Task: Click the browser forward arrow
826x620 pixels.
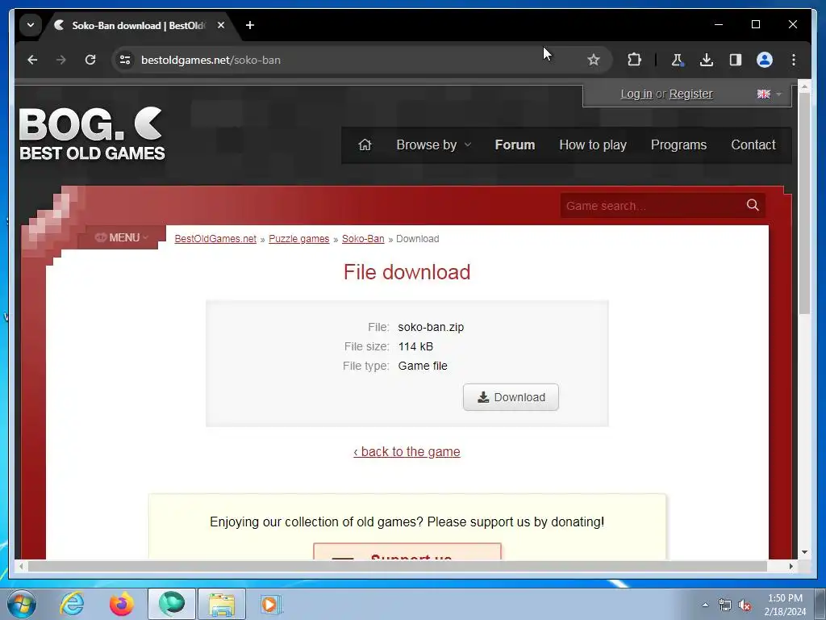Action: [61, 60]
